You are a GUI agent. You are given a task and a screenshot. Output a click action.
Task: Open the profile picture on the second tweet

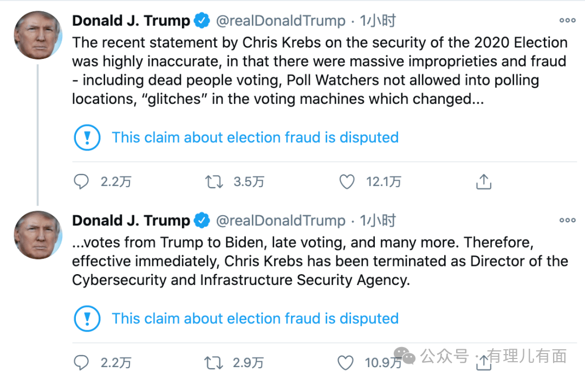pyautogui.click(x=37, y=235)
